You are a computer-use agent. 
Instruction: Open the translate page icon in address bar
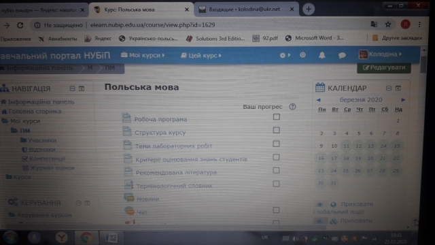pos(374,24)
